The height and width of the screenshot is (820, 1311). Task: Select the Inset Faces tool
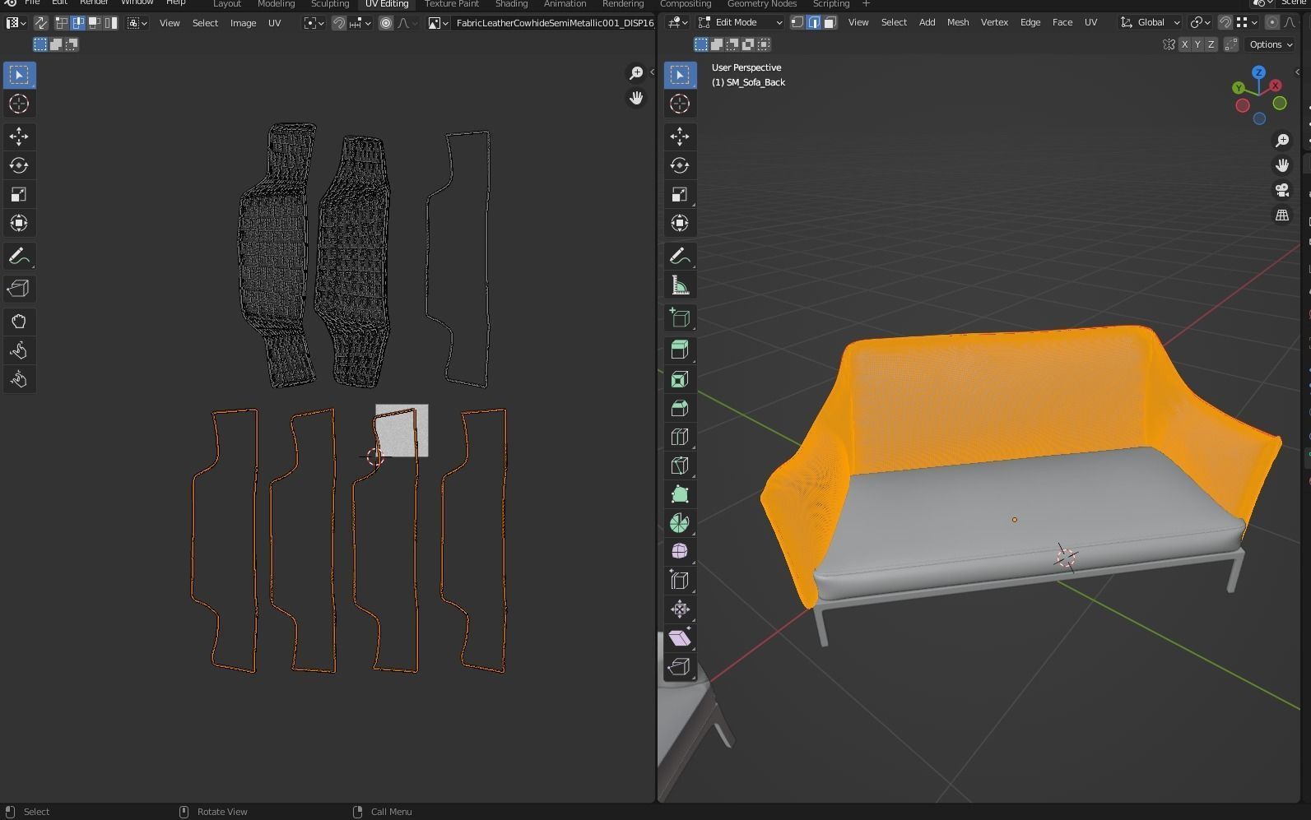pyautogui.click(x=680, y=379)
